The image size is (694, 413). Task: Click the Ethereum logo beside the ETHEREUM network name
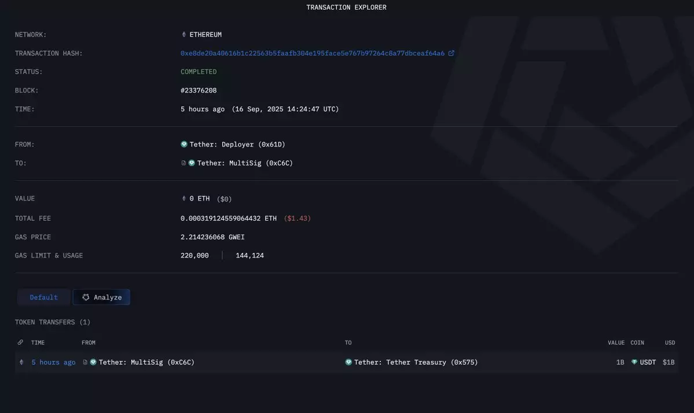(183, 35)
